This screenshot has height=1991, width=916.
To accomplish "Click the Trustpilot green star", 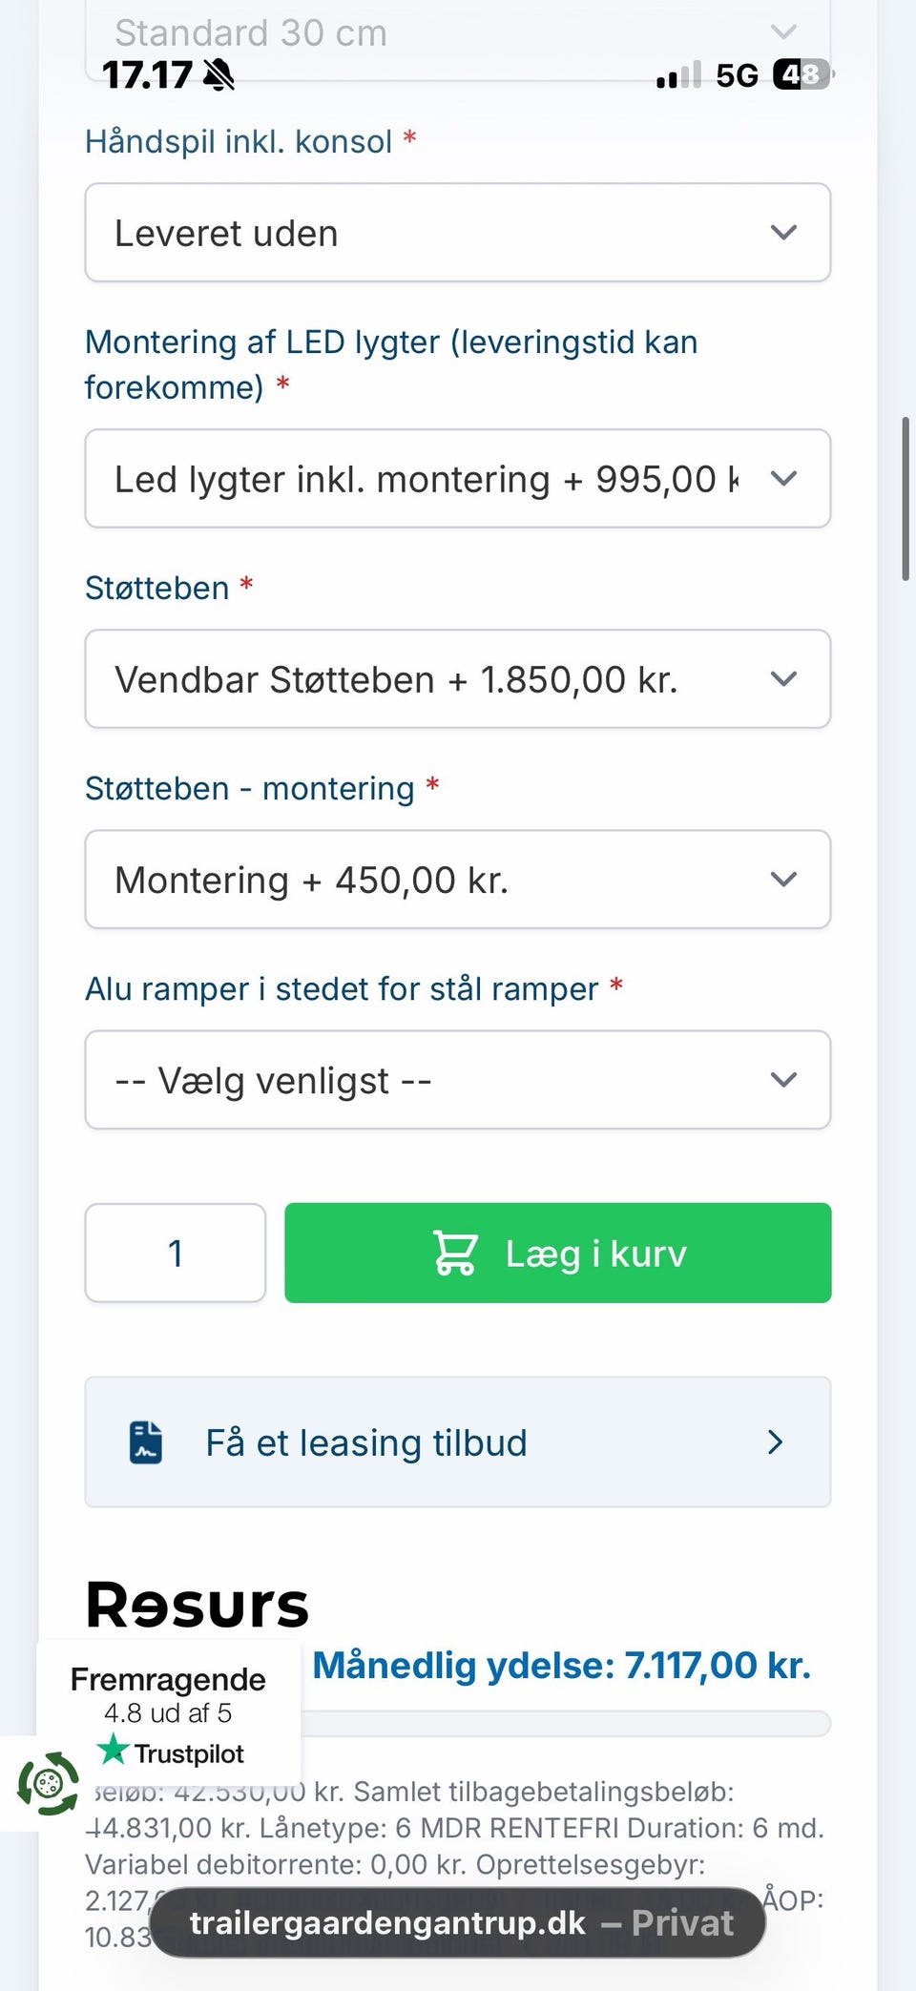I will tap(113, 1750).
